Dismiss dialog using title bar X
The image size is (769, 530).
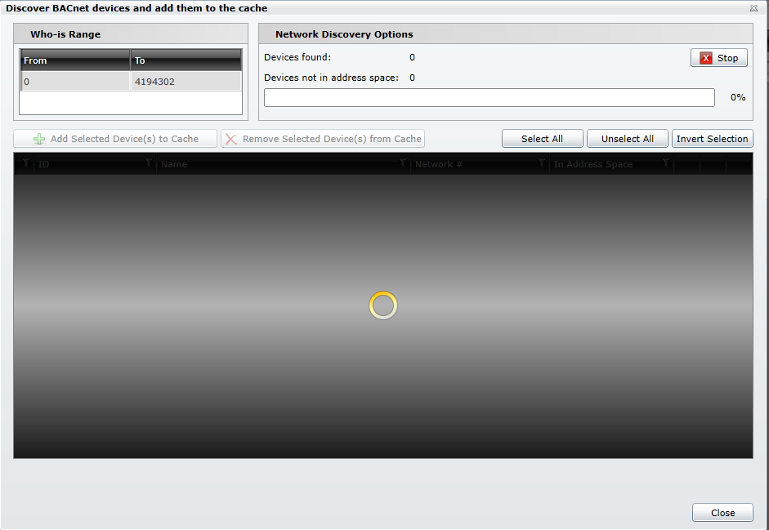tap(753, 8)
